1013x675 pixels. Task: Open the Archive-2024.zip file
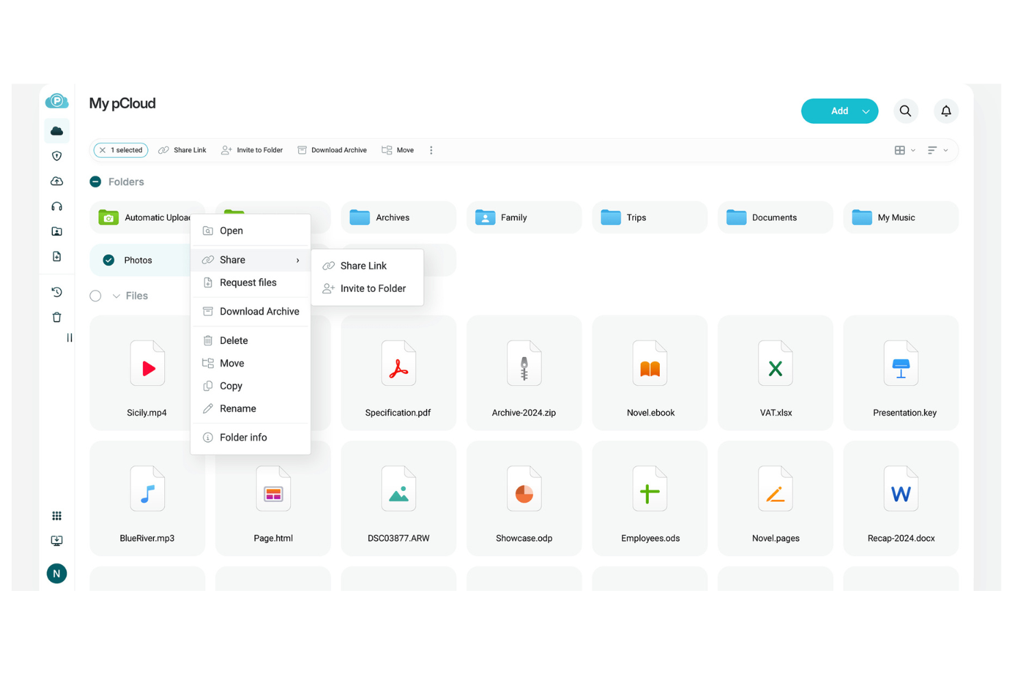524,373
